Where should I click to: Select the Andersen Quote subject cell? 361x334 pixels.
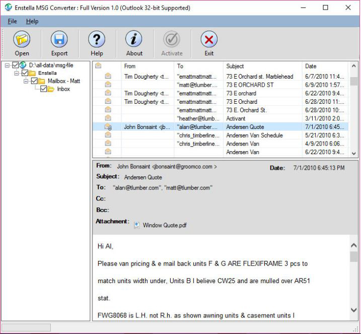(262, 127)
